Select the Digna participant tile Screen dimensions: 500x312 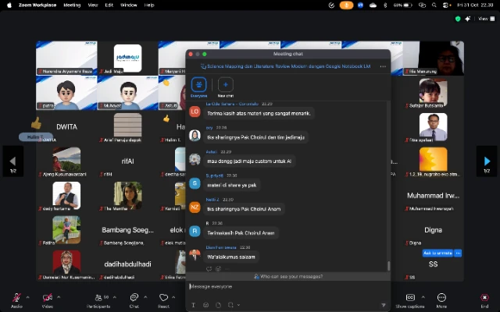433,230
